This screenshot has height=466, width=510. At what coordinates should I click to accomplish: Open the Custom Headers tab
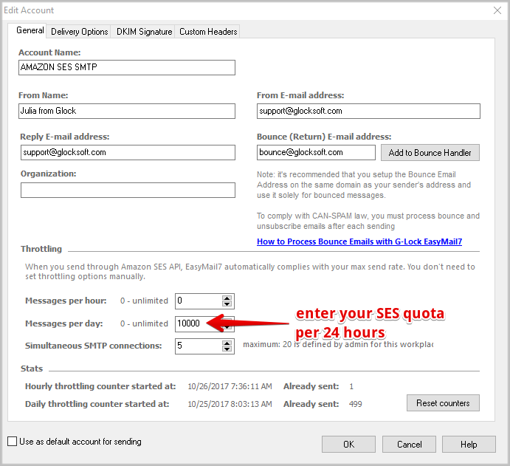click(208, 32)
